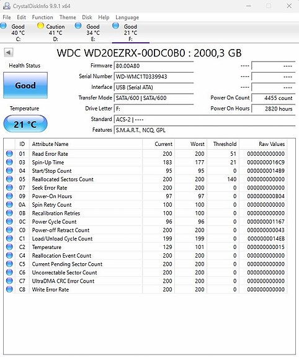Click status orb for Reallocated Sectors Count
Viewport: 299px width, 357px height.
(9, 179)
